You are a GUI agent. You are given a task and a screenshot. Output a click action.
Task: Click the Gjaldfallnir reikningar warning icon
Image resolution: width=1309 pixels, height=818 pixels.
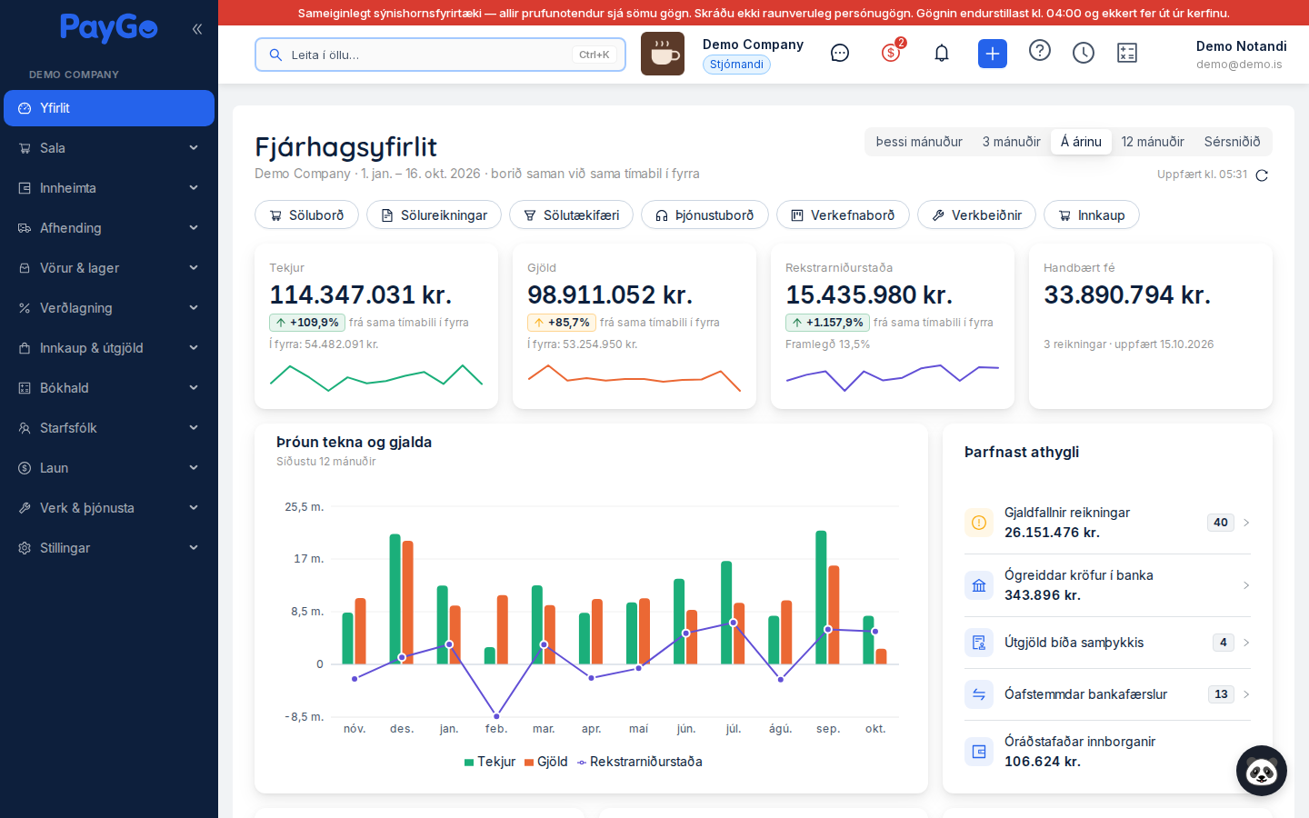click(979, 523)
